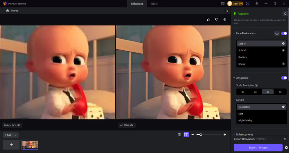Select the baby image thumbnail
The image size is (289, 153).
tap(30, 145)
